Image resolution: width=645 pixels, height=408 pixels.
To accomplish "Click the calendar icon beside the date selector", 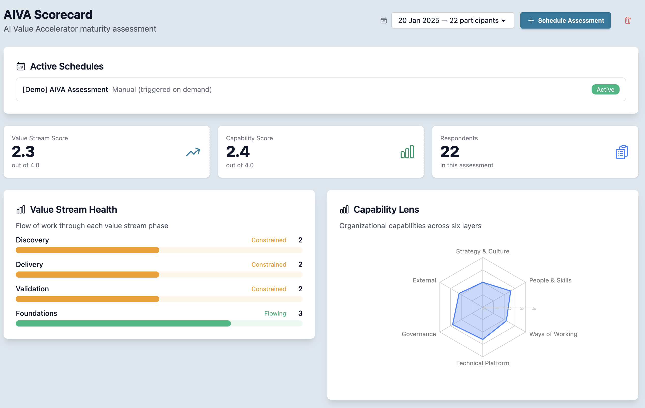I will (383, 20).
